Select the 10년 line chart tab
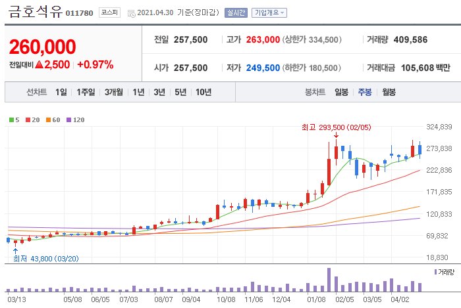The width and height of the screenshot is (461, 308). [203, 92]
